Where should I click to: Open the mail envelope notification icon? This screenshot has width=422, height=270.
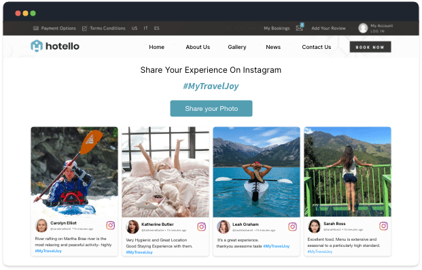tap(300, 27)
